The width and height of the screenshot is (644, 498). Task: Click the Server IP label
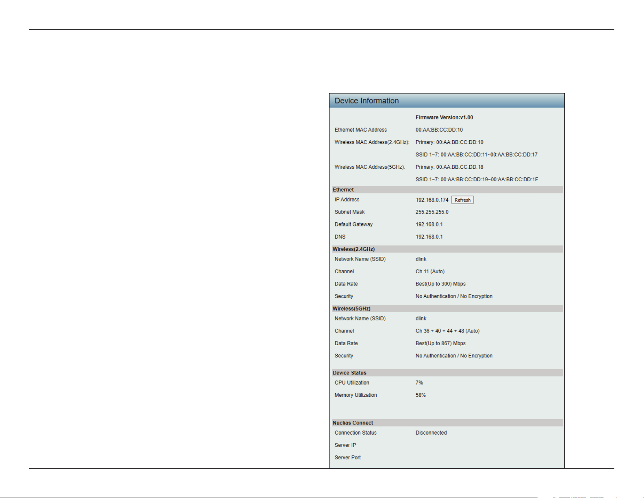click(345, 445)
